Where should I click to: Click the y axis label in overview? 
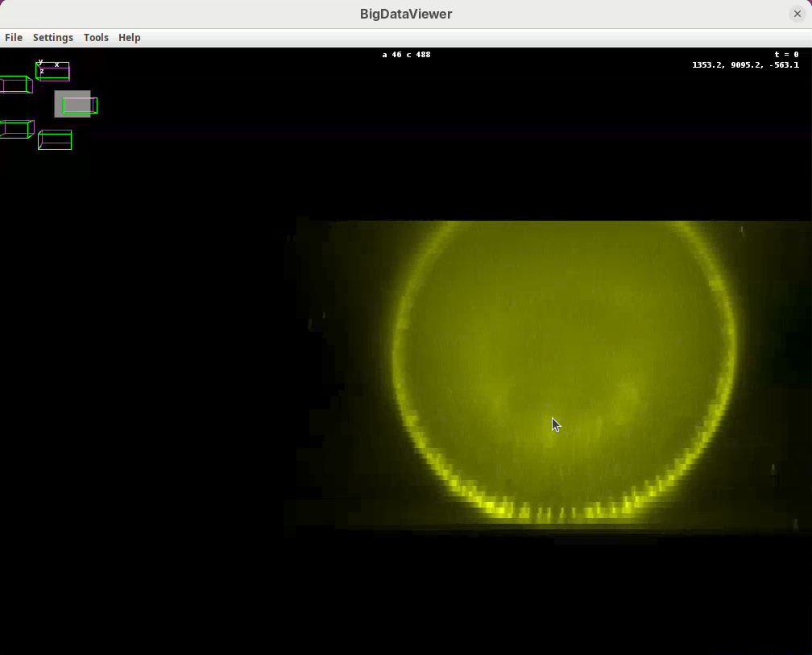[x=40, y=62]
